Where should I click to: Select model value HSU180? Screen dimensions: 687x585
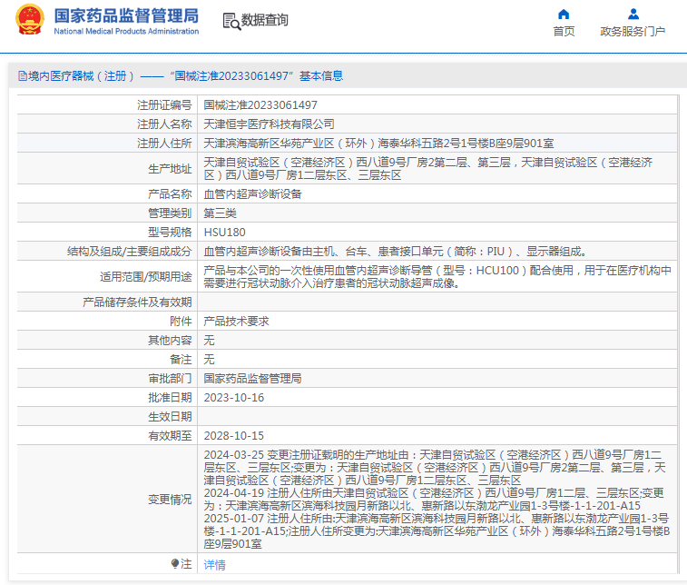pos(225,233)
